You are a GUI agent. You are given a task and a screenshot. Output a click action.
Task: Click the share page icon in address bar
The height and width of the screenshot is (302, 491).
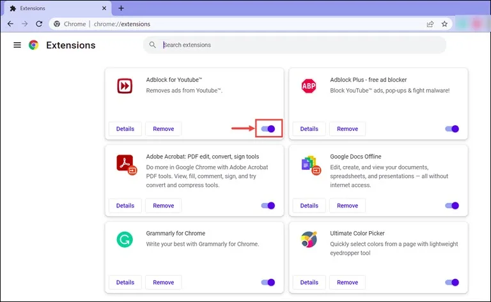pos(430,24)
